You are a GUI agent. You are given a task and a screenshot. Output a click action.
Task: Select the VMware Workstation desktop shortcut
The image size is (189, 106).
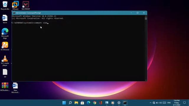tap(15, 5)
